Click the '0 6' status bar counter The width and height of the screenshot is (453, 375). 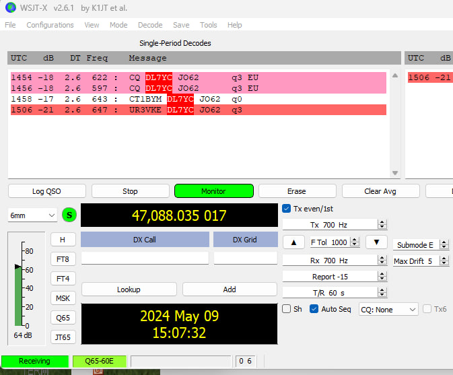click(x=245, y=361)
